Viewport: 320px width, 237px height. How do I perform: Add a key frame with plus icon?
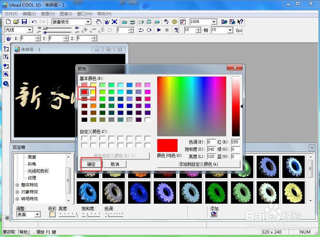tap(85, 30)
